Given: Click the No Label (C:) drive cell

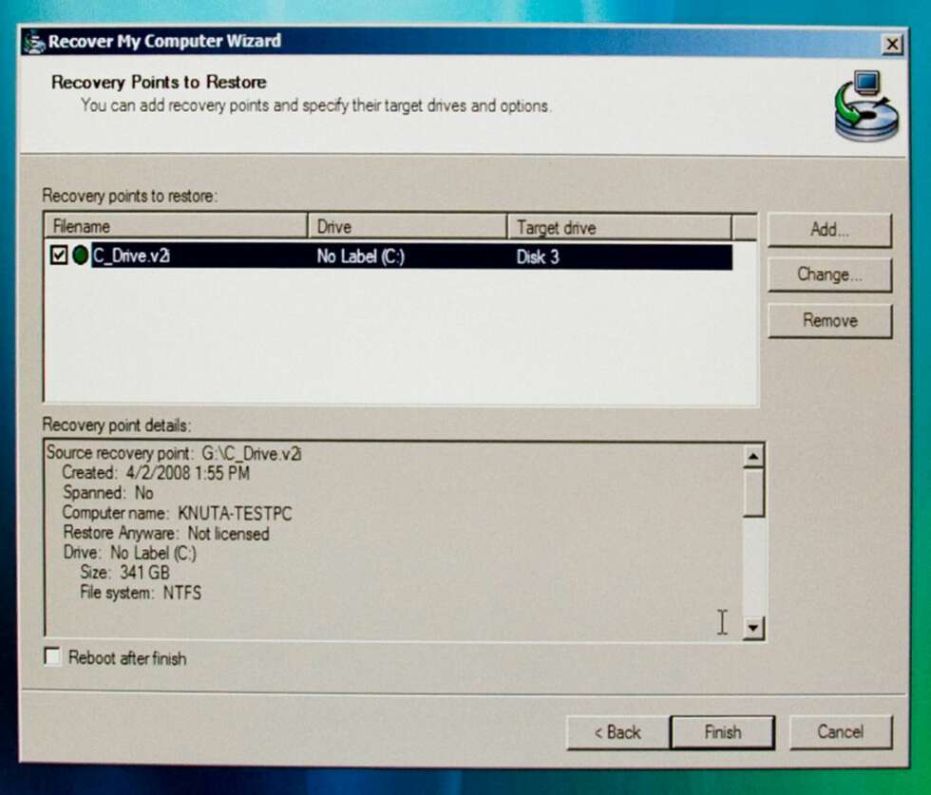Looking at the screenshot, I should [360, 256].
